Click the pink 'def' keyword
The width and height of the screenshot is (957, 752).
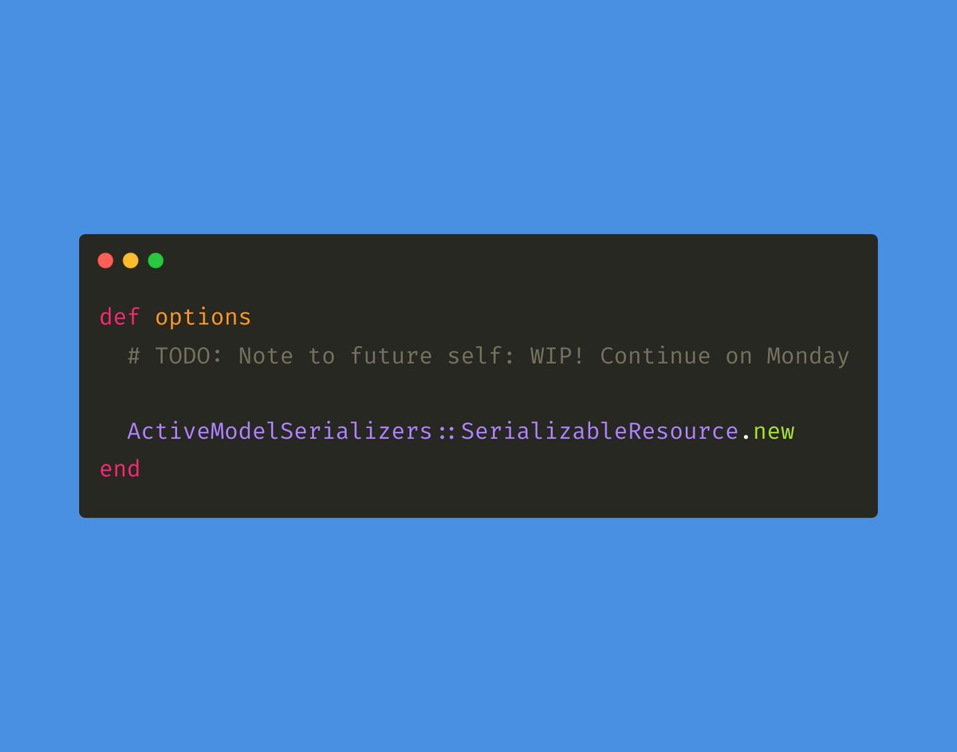120,317
